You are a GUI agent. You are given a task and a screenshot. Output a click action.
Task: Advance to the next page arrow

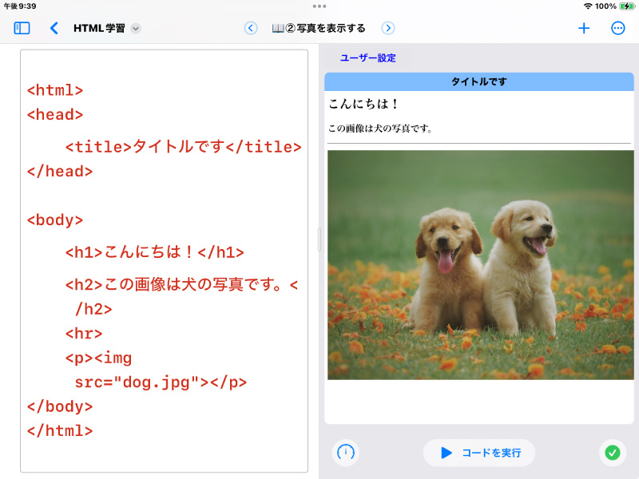(x=388, y=28)
